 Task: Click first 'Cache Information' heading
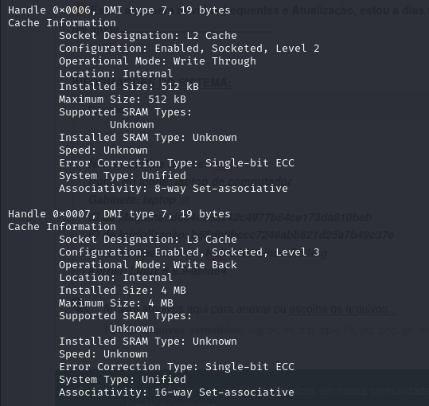coord(62,23)
